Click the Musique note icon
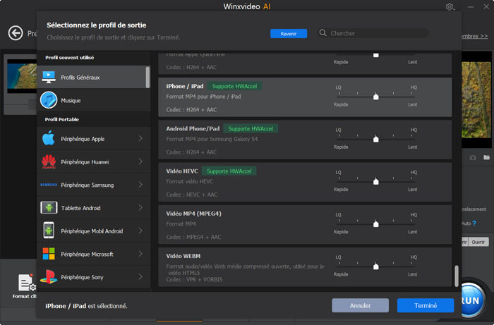The image size is (494, 325). tap(49, 100)
